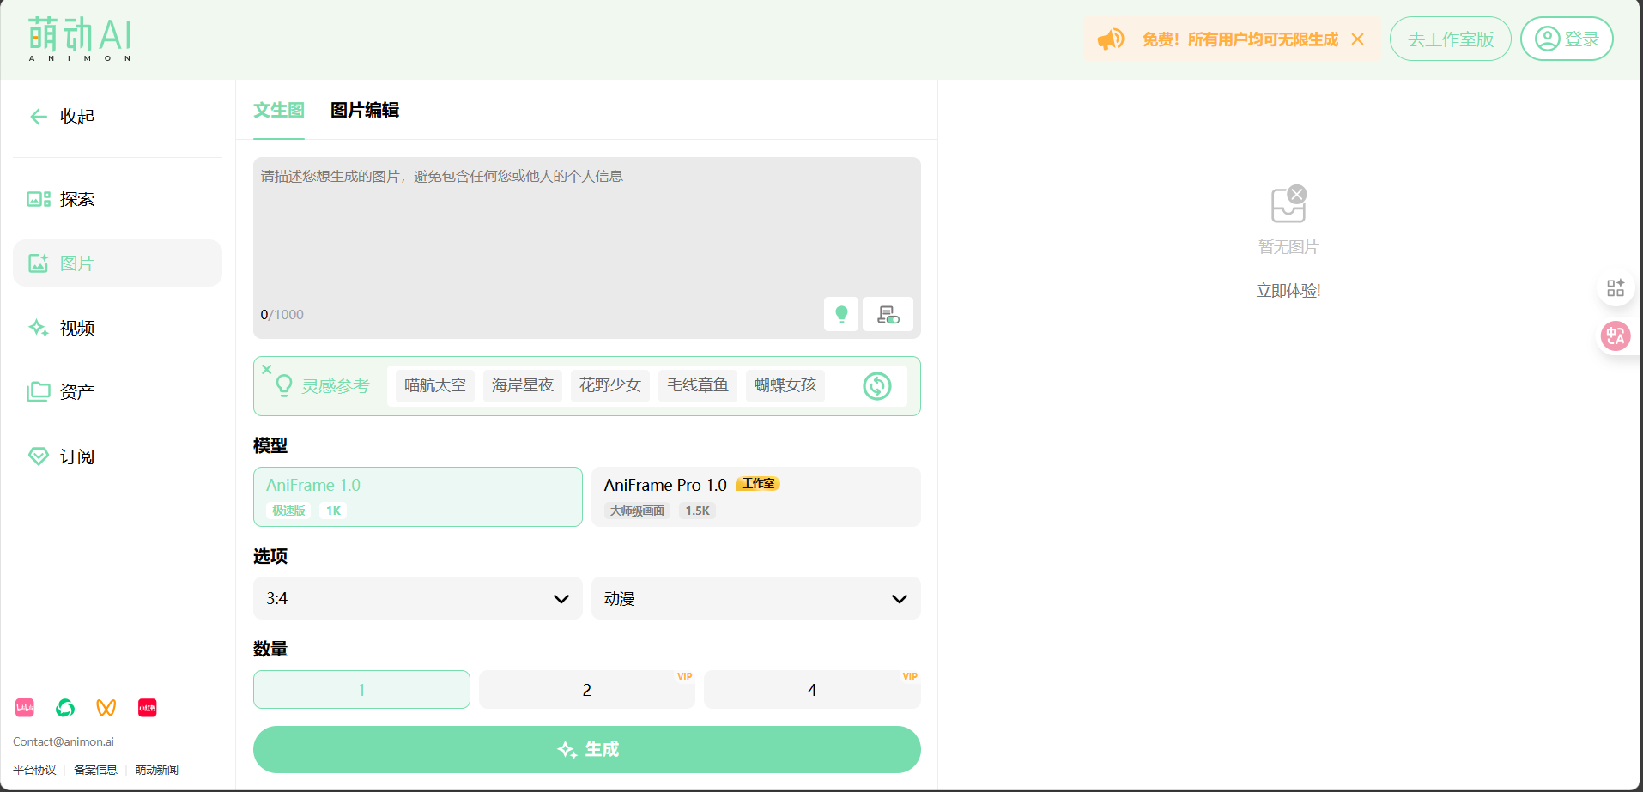Choose the AniFrame 1.0 model
Image resolution: width=1643 pixels, height=792 pixels.
418,497
